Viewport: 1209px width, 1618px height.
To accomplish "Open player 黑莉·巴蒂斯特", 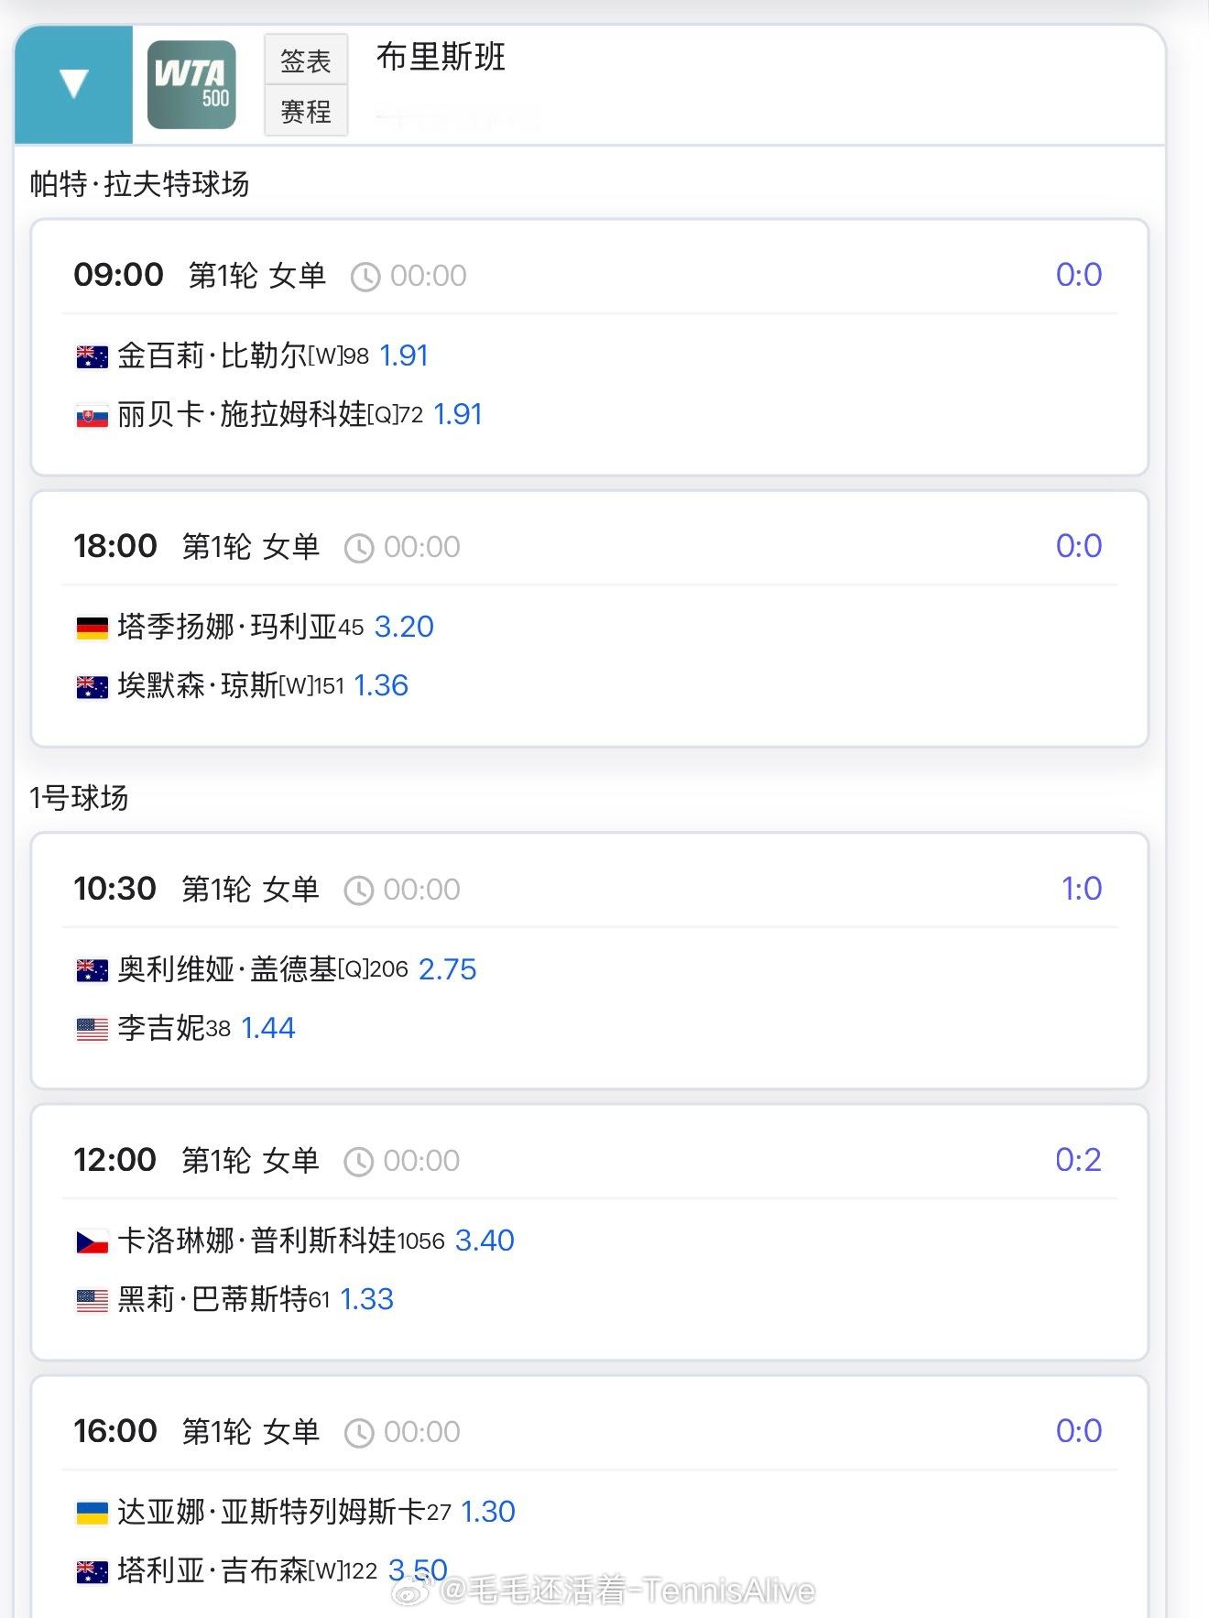I will click(212, 1299).
